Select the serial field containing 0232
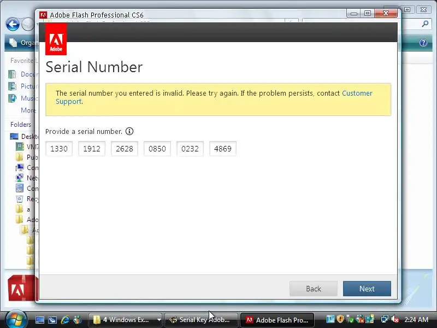 190,149
